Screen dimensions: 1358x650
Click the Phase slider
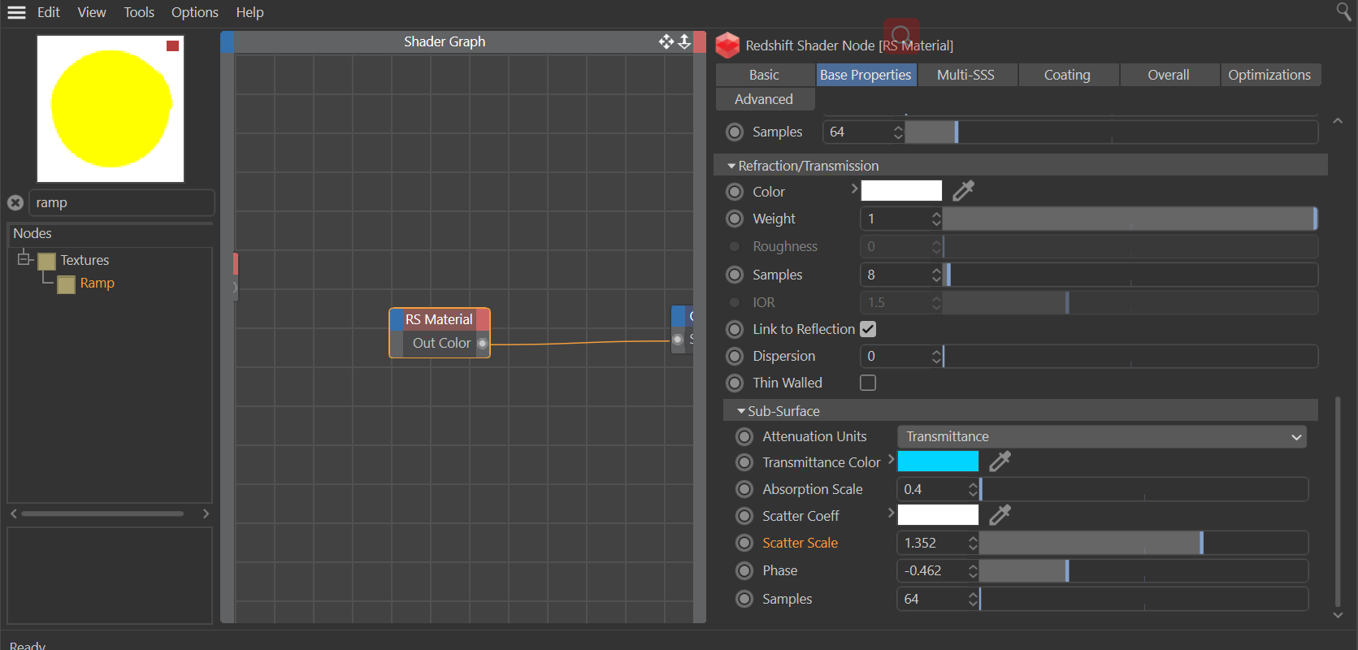[1143, 570]
